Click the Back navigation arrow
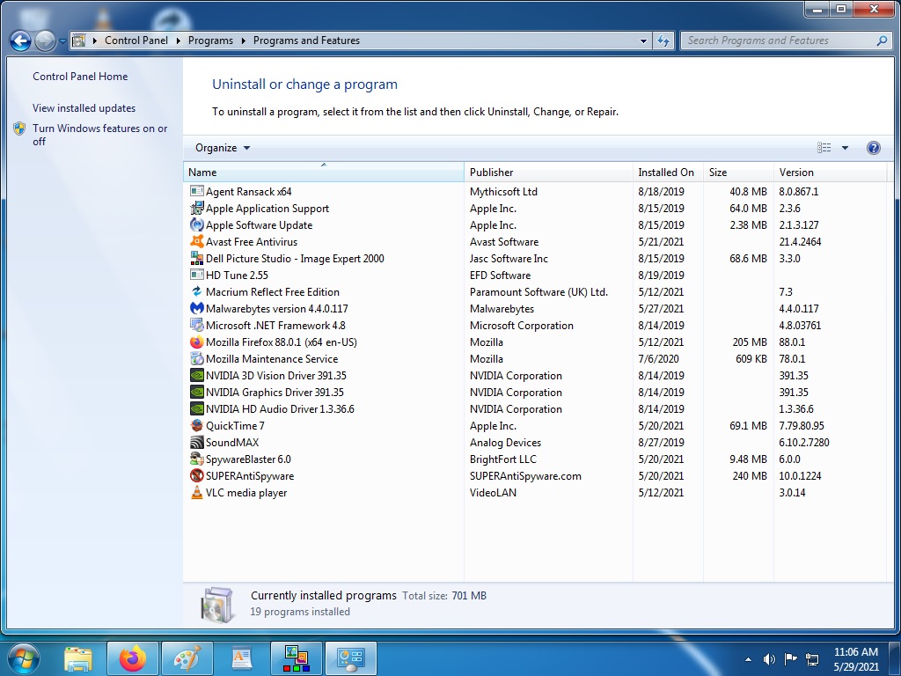901x676 pixels. (x=21, y=40)
